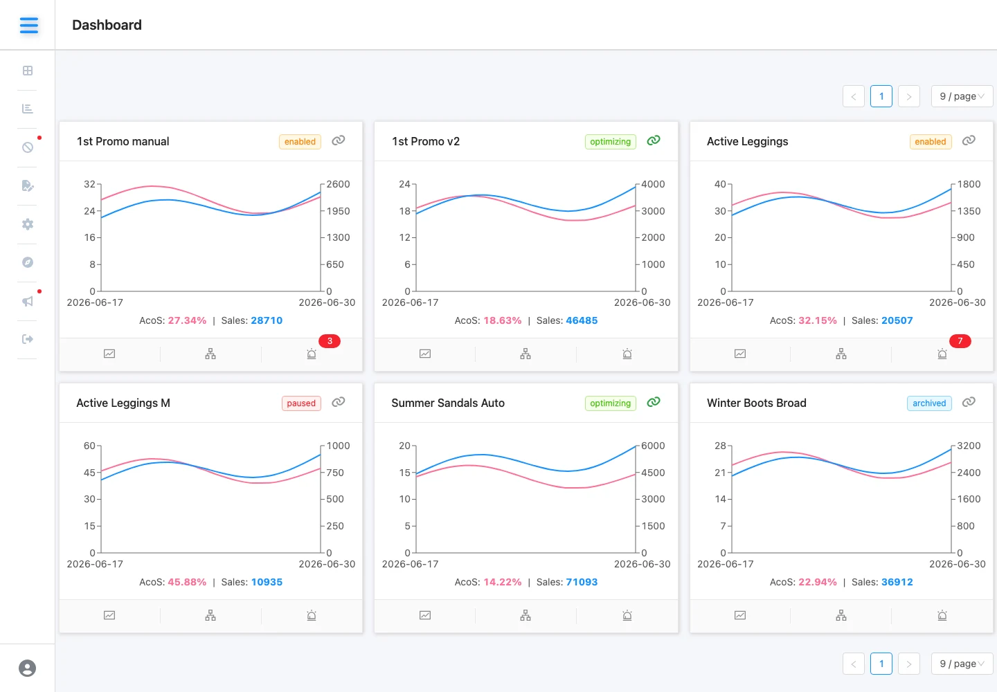Click AcoS value 27.34%
The image size is (997, 692).
pos(187,320)
